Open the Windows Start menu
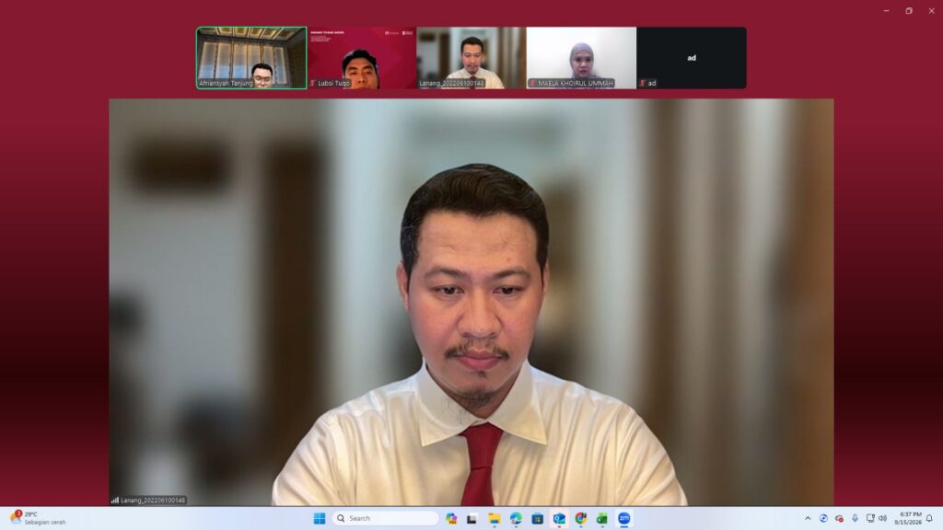 pyautogui.click(x=320, y=518)
